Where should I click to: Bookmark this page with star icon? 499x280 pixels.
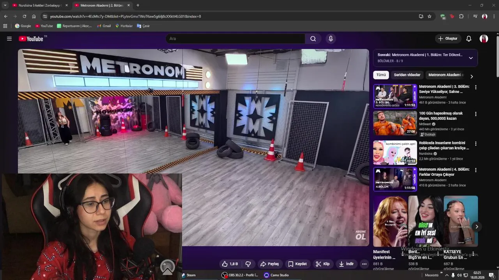tap(430, 16)
